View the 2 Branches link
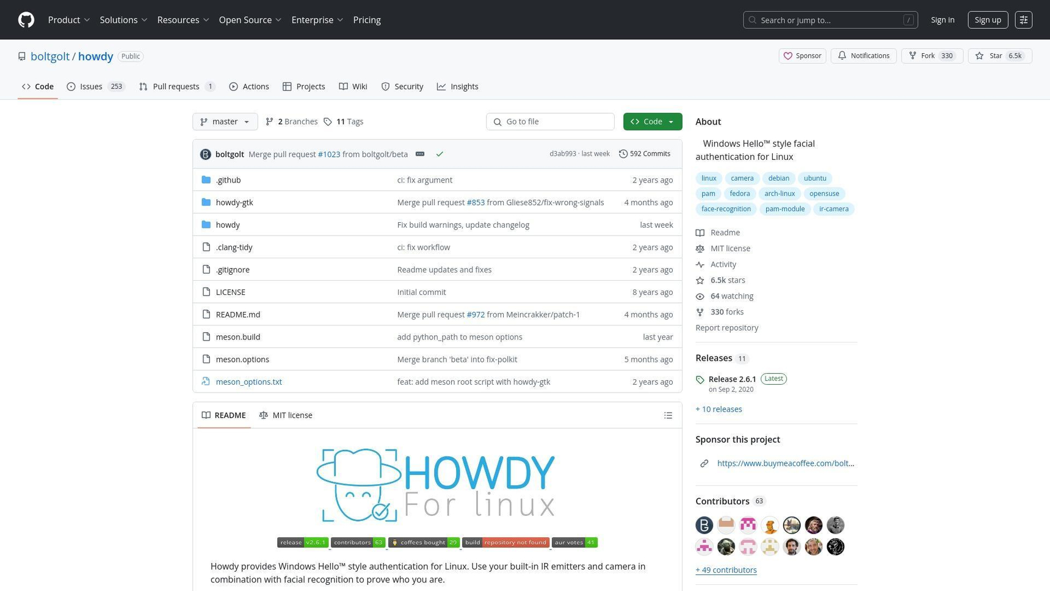Image resolution: width=1050 pixels, height=591 pixels. pos(292,121)
